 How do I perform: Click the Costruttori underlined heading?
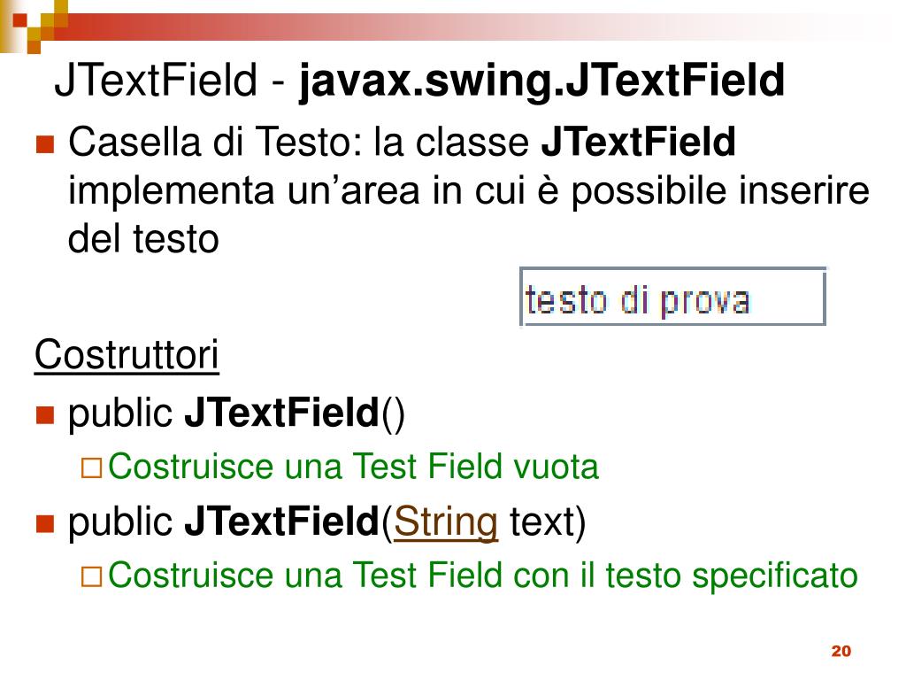click(127, 354)
